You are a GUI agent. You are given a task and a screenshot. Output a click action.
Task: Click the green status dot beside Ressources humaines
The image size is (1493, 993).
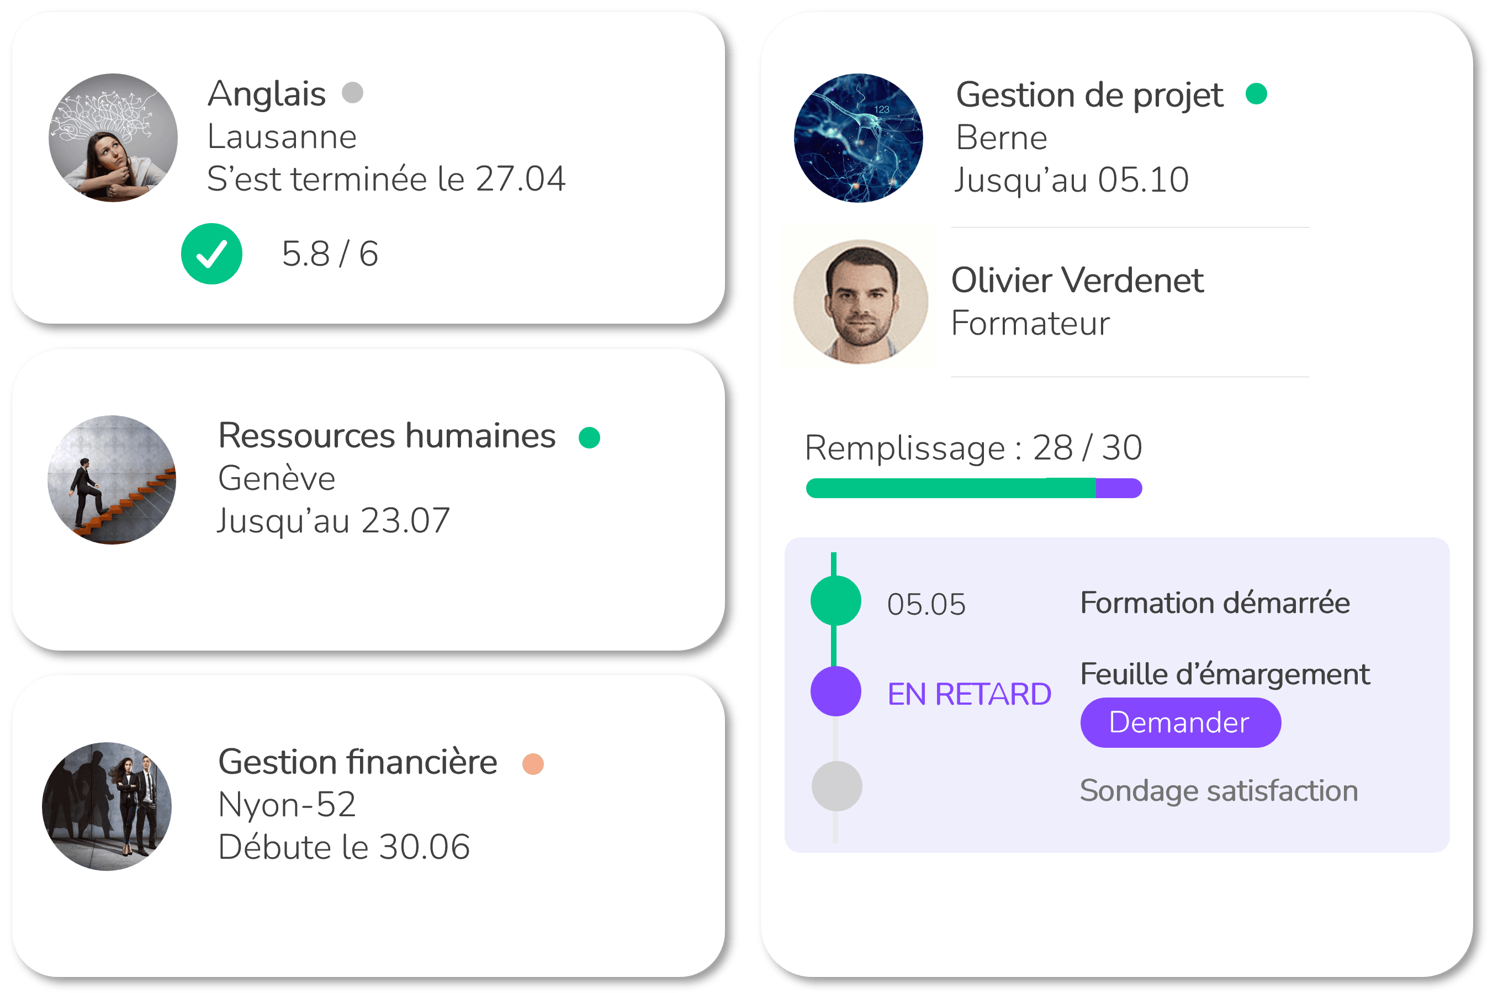click(x=590, y=437)
